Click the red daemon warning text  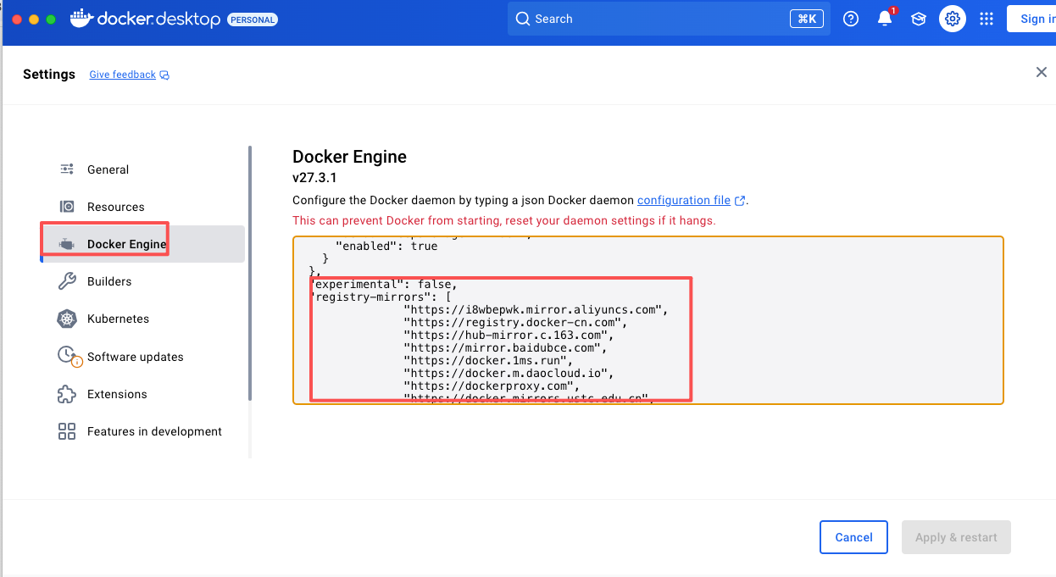click(504, 220)
